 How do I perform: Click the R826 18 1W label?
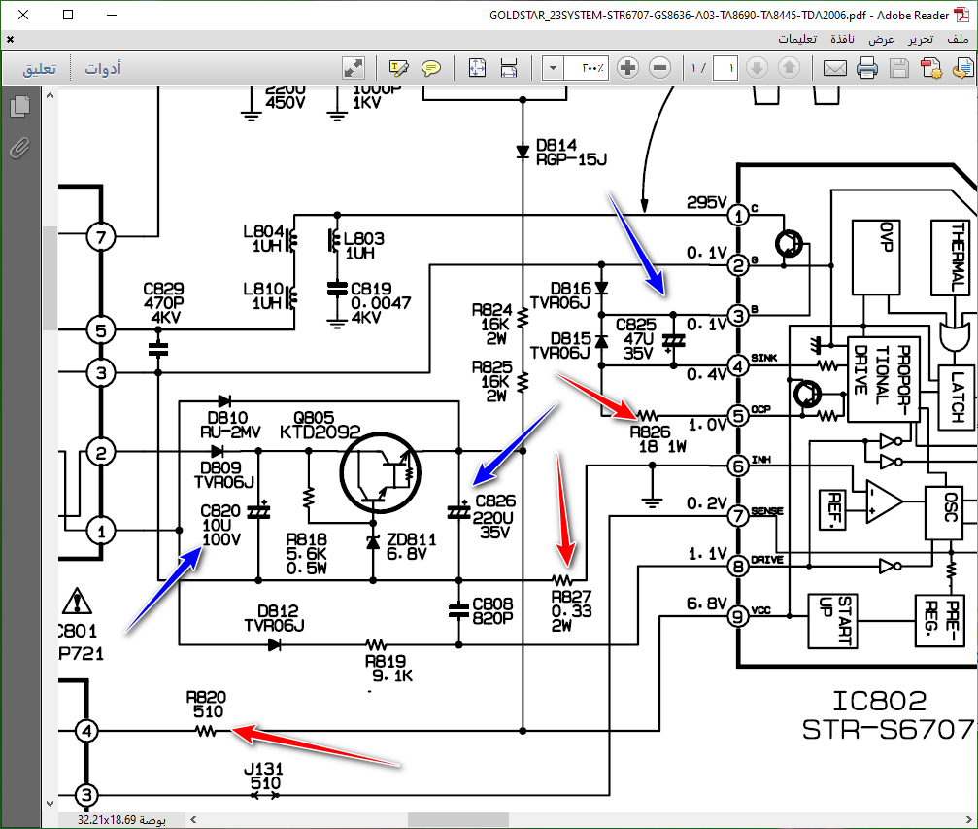point(658,439)
